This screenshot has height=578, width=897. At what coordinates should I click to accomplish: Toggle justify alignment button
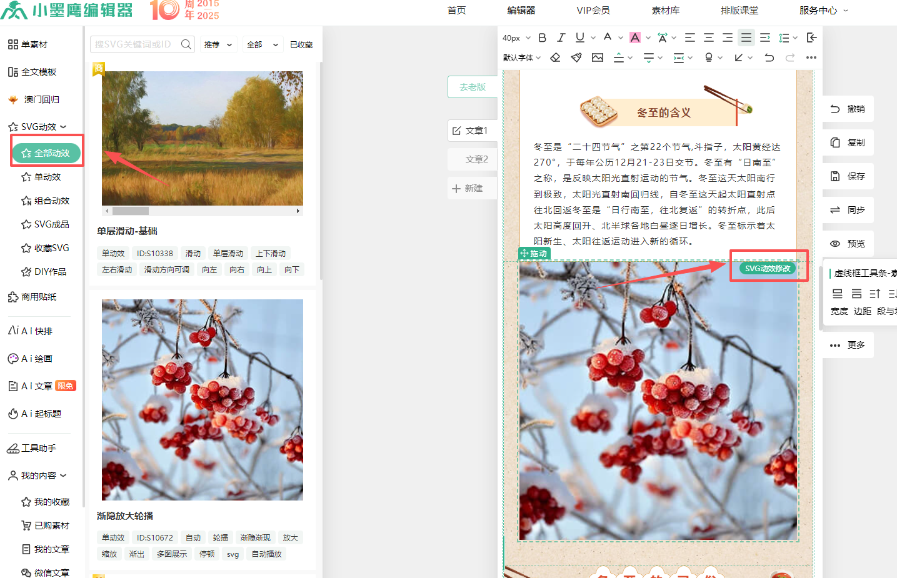click(x=746, y=37)
